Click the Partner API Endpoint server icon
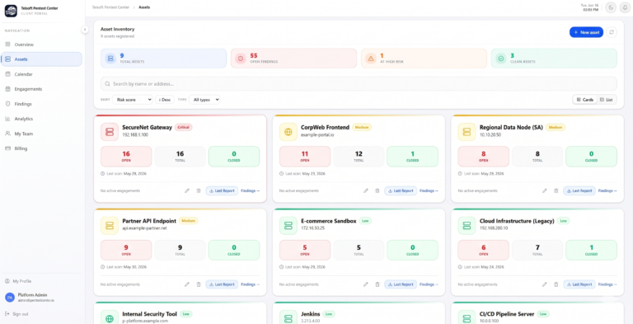The image size is (633, 324). [110, 225]
